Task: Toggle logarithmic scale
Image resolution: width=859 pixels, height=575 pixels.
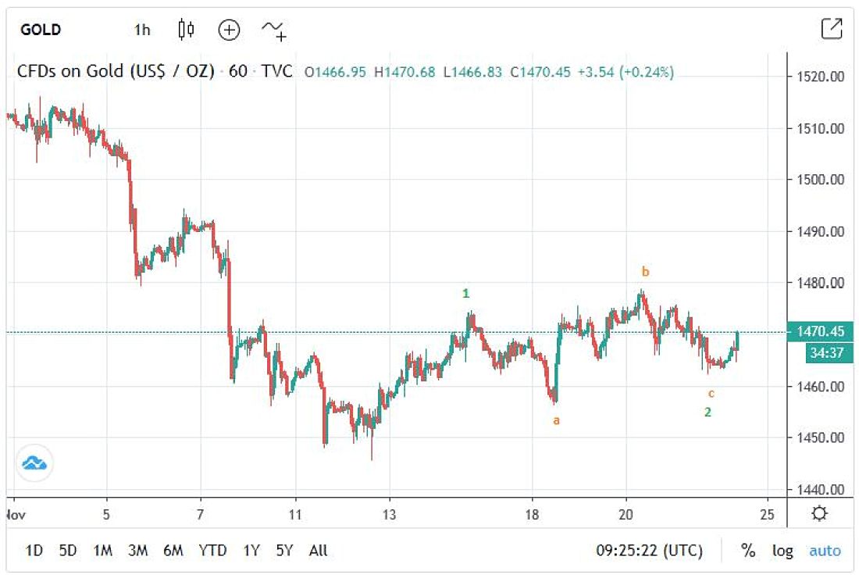Action: [782, 551]
